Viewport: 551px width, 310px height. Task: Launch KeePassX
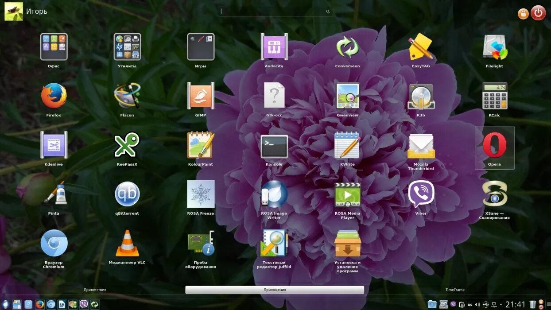point(127,145)
